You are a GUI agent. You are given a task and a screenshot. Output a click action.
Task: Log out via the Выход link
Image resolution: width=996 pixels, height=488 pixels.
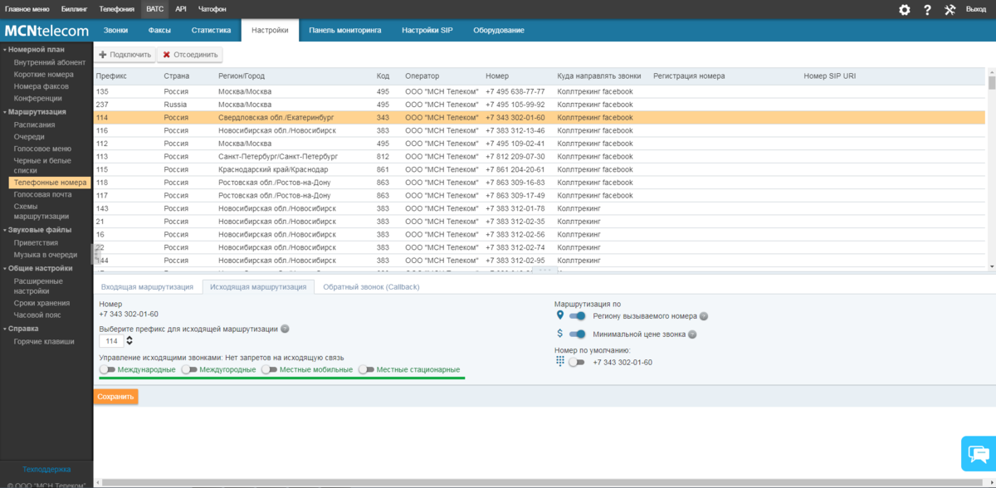click(x=976, y=9)
